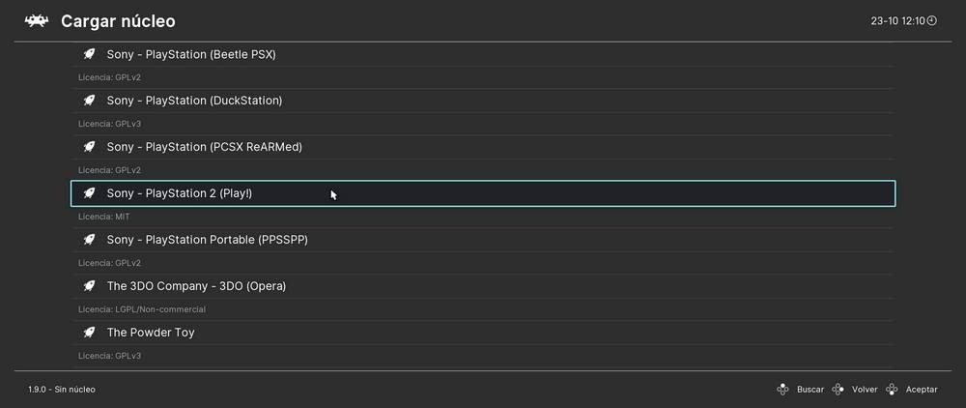This screenshot has width=966, height=408.
Task: Click the Buscar search button label
Action: click(810, 390)
